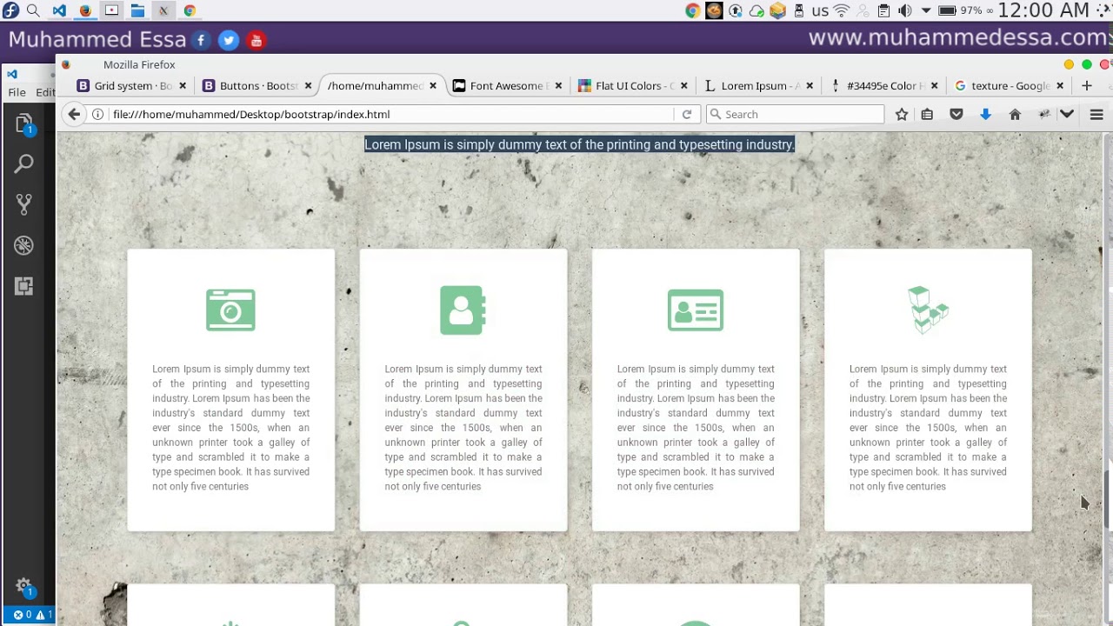Click the green cubes icon
This screenshot has width=1113, height=626.
point(928,310)
